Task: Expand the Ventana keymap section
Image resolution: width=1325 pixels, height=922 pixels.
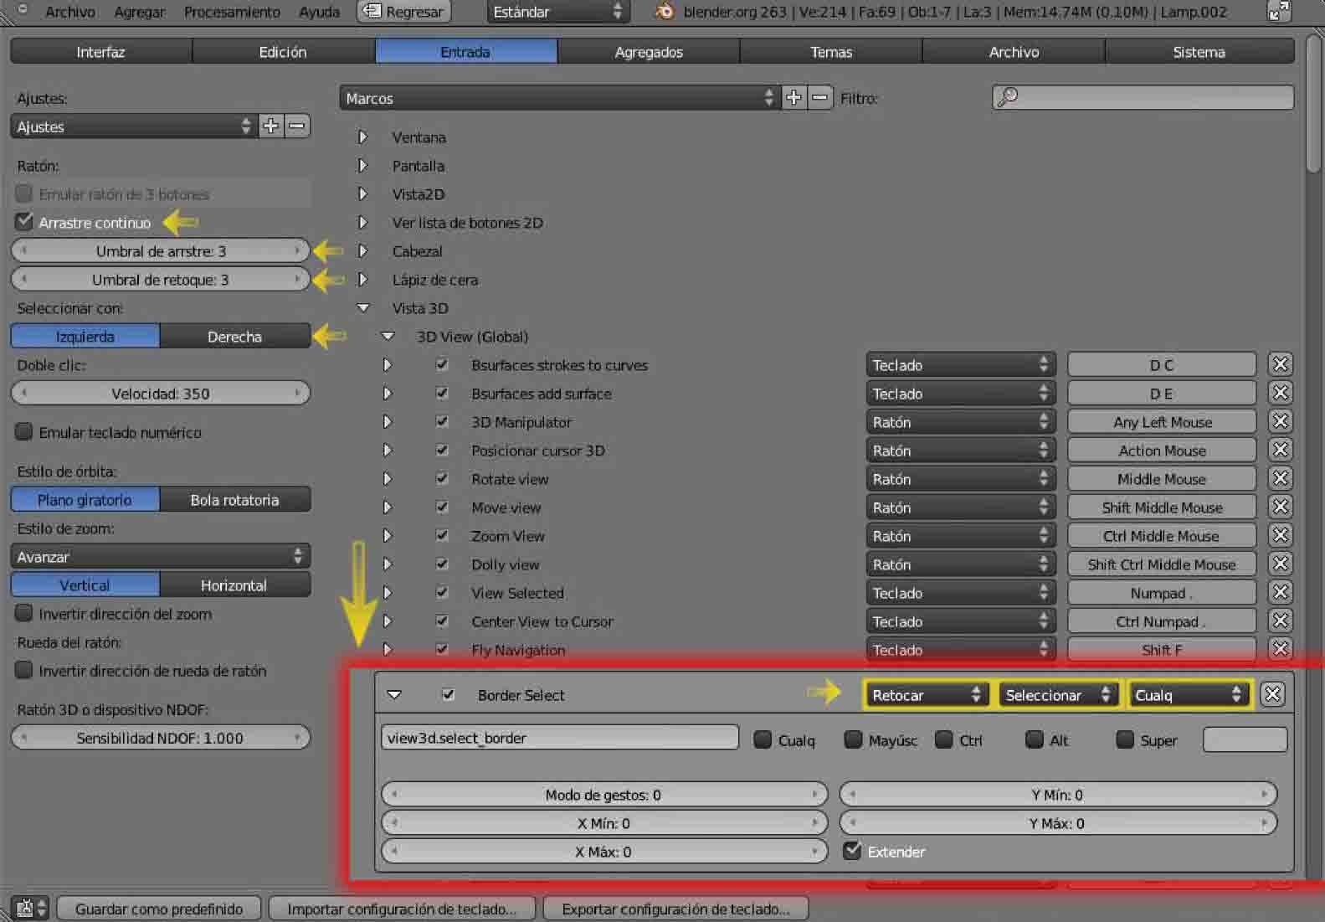Action: (362, 136)
